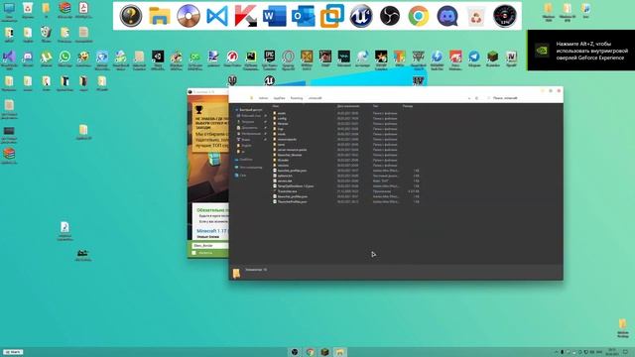Open VMware Workstation from the dock
The height and width of the screenshot is (357, 635).
point(332,16)
